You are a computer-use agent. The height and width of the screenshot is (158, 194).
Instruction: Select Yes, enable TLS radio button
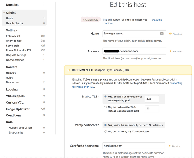tap(106, 97)
